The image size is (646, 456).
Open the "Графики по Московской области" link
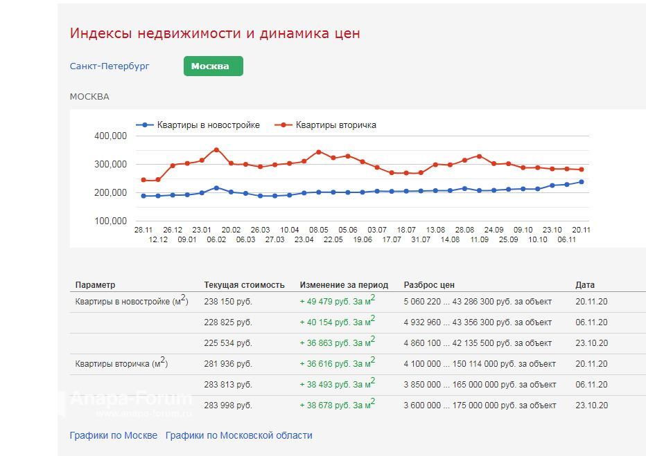click(x=238, y=435)
